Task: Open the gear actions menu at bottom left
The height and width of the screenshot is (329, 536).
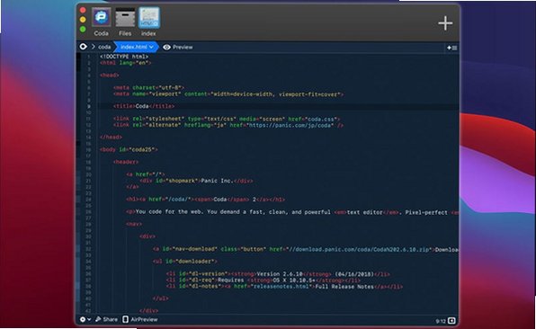Action: [85, 319]
